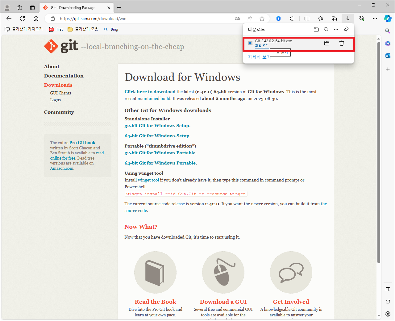395x321 pixels.
Task: Click the Download a GUI mouse icon
Action: (x=223, y=272)
